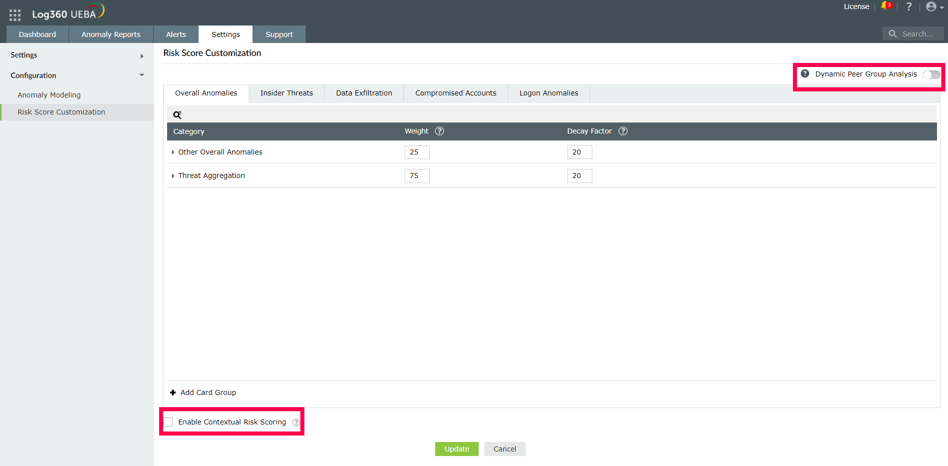Show help for Dynamic Peer Group Analysis

805,73
